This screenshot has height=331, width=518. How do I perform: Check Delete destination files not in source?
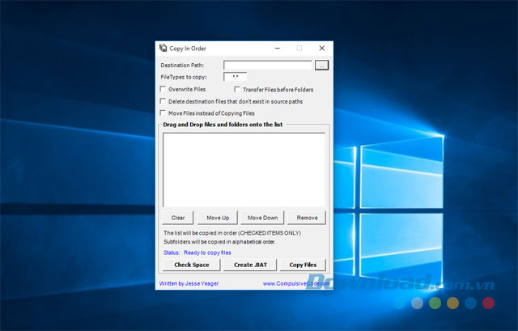163,101
